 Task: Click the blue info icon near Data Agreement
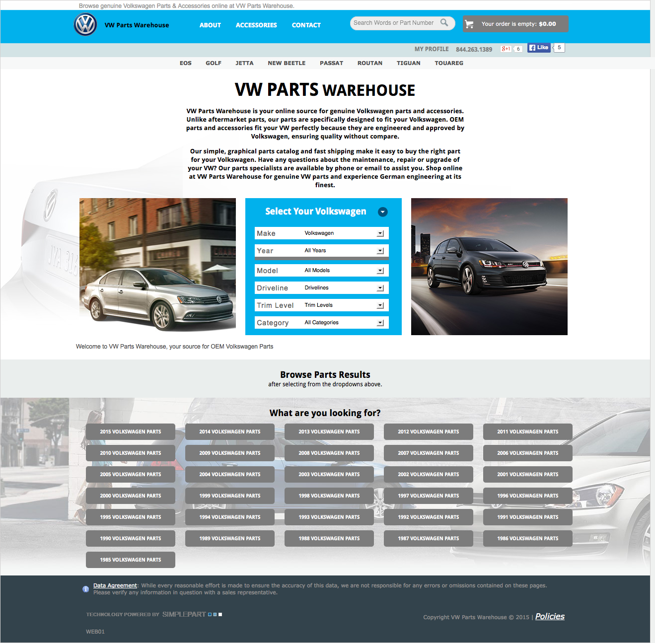point(85,588)
